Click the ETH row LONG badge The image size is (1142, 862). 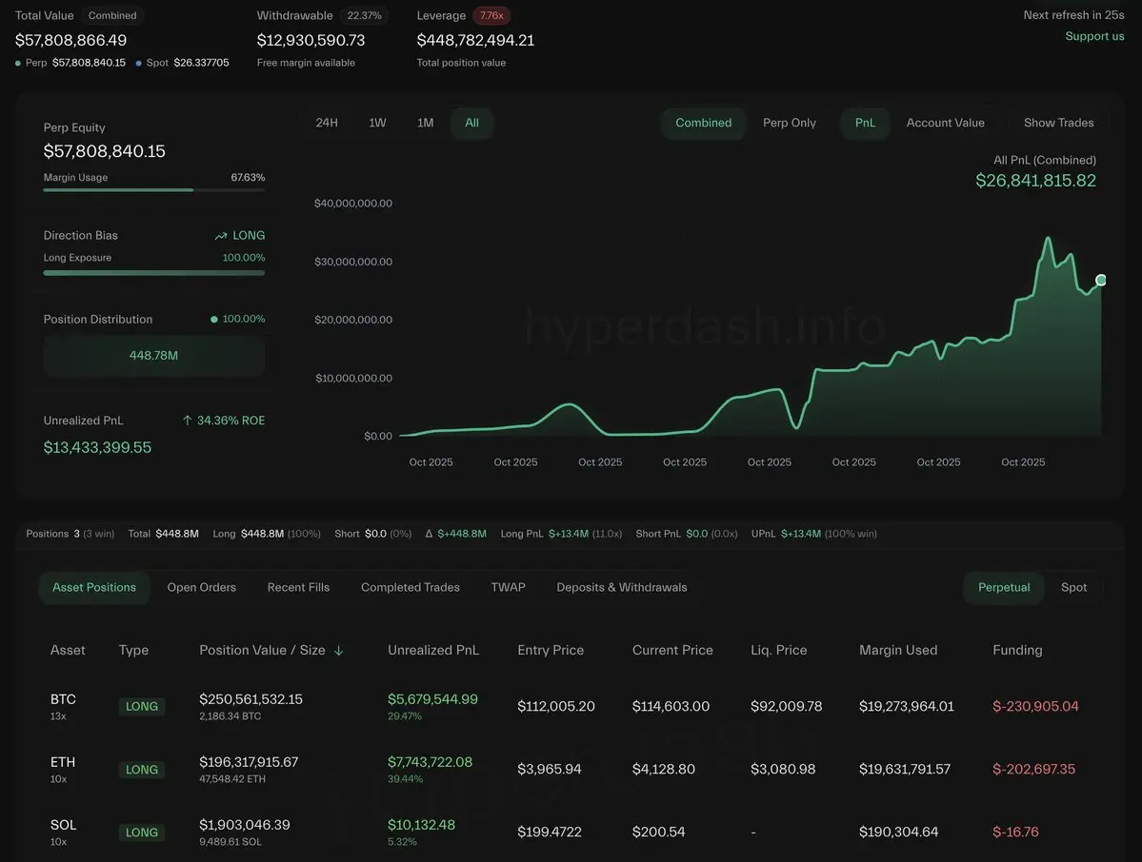coord(142,770)
